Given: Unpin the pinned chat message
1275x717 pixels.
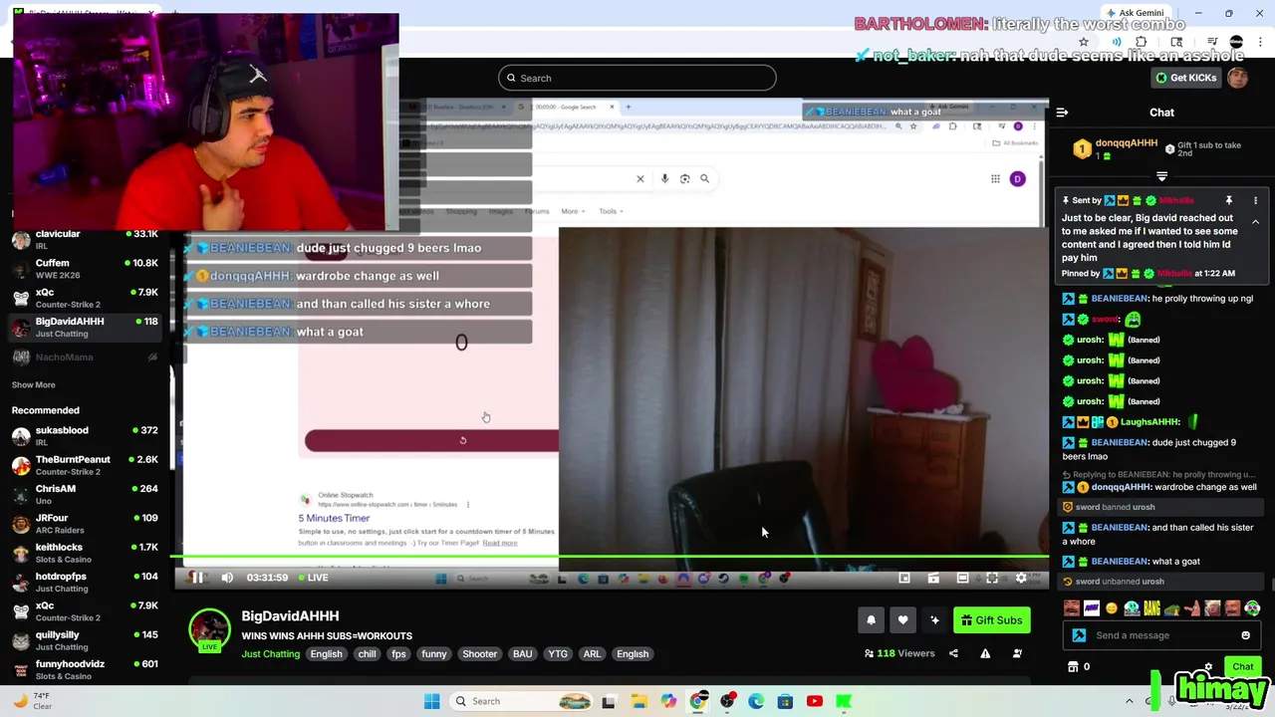Looking at the screenshot, I should click(x=1228, y=200).
